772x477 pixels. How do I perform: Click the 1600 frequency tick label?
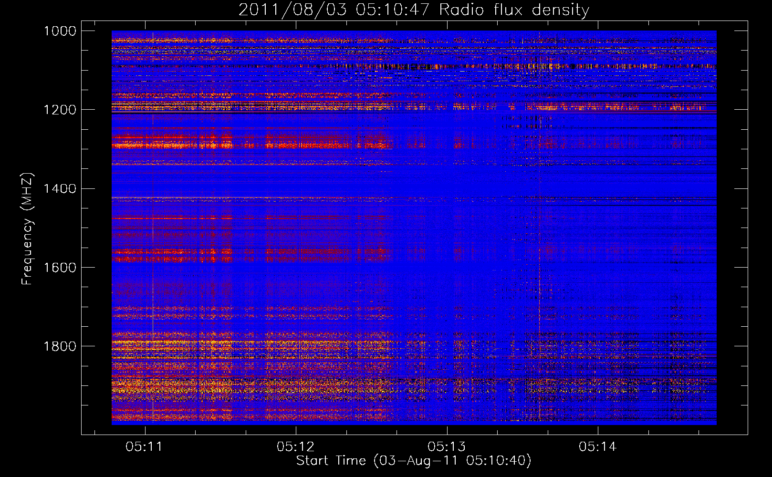[x=60, y=267]
